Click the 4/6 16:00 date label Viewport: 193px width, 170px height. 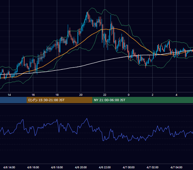click(33, 167)
